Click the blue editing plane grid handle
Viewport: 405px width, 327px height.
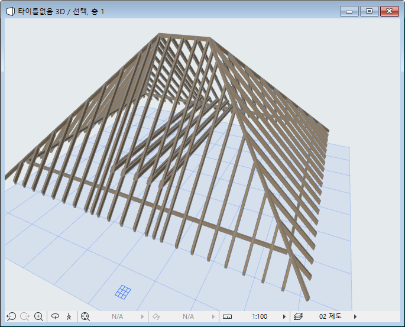click(123, 292)
